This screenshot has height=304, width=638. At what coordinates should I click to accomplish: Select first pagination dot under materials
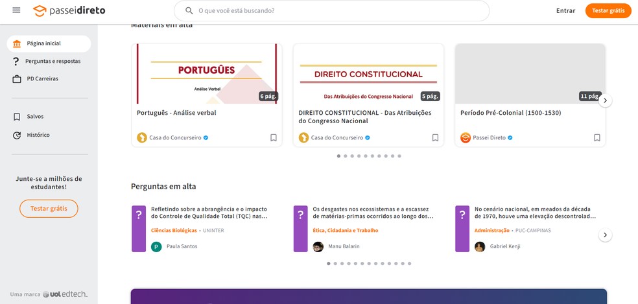pos(338,156)
